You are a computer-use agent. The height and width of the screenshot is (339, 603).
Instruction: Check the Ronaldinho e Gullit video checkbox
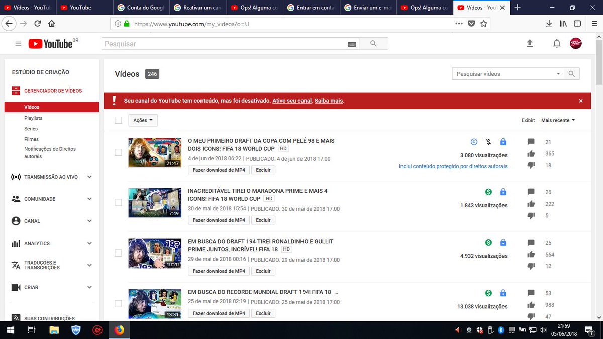tap(118, 253)
